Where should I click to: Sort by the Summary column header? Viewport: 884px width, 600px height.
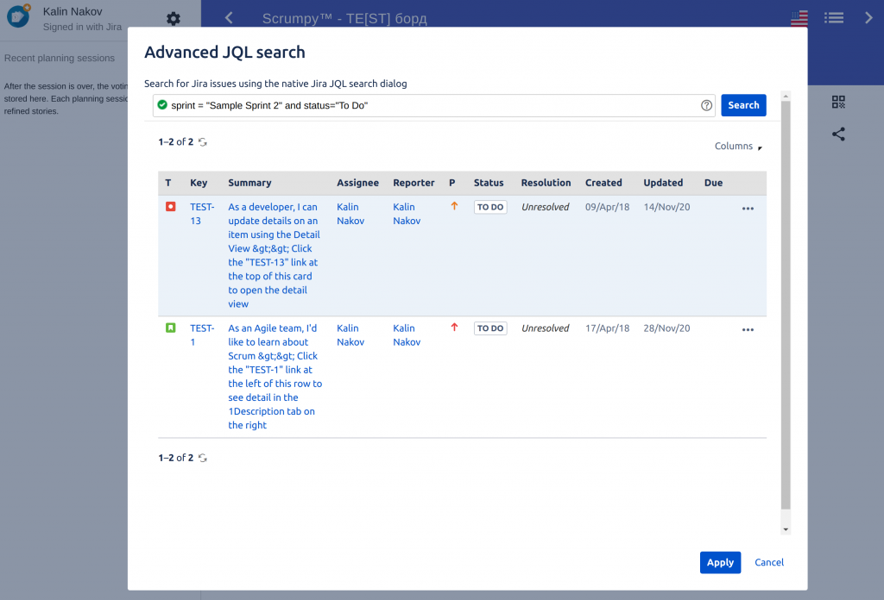point(249,183)
